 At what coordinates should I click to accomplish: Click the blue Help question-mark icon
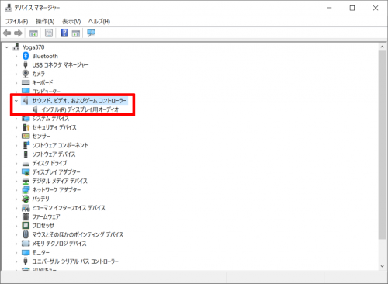click(64, 33)
